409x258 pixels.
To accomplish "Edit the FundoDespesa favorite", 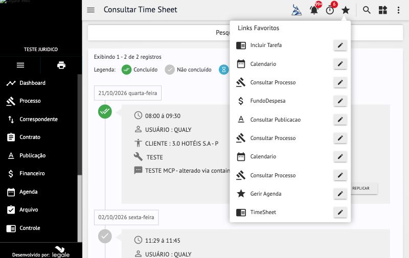I will [x=340, y=101].
